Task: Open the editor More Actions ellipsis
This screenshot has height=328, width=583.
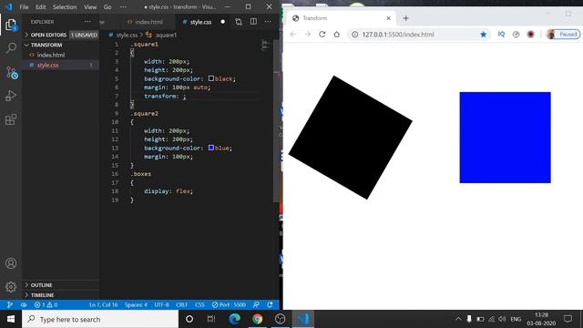Action: (268, 22)
